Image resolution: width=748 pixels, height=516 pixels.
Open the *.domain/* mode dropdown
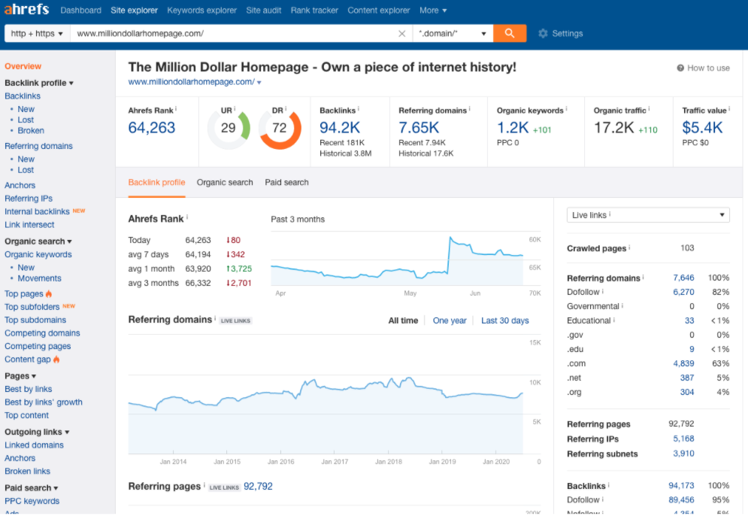[453, 33]
